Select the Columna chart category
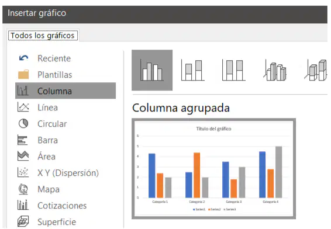 (65, 91)
